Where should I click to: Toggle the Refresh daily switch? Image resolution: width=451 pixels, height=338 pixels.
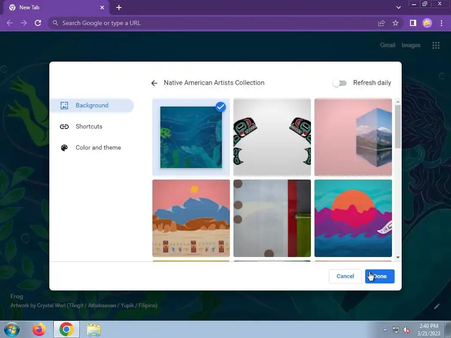coord(340,83)
